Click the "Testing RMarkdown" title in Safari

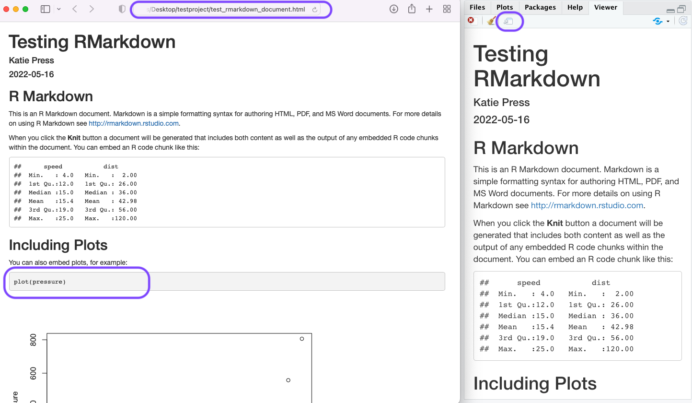click(x=92, y=42)
